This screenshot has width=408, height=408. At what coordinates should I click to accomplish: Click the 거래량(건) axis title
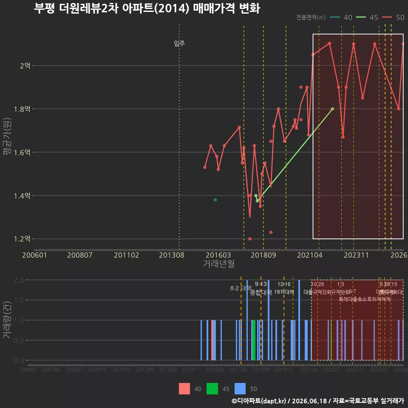coord(7,320)
